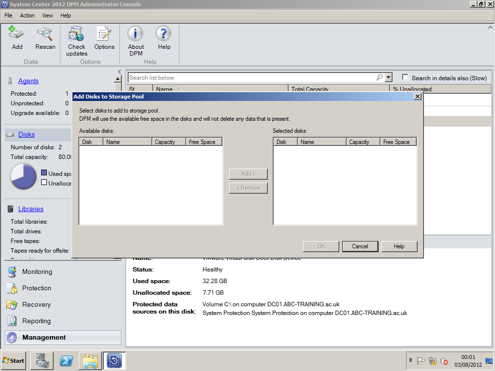Sort available disks by Capacity column

coord(169,142)
